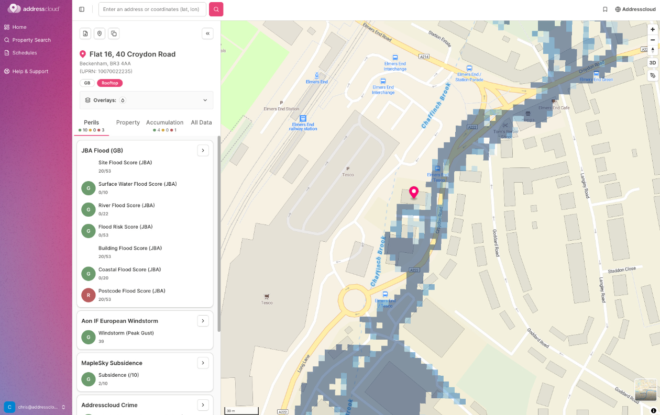Click the map draw/measure tool icon
Screen dimensions: 660x415
click(653, 75)
